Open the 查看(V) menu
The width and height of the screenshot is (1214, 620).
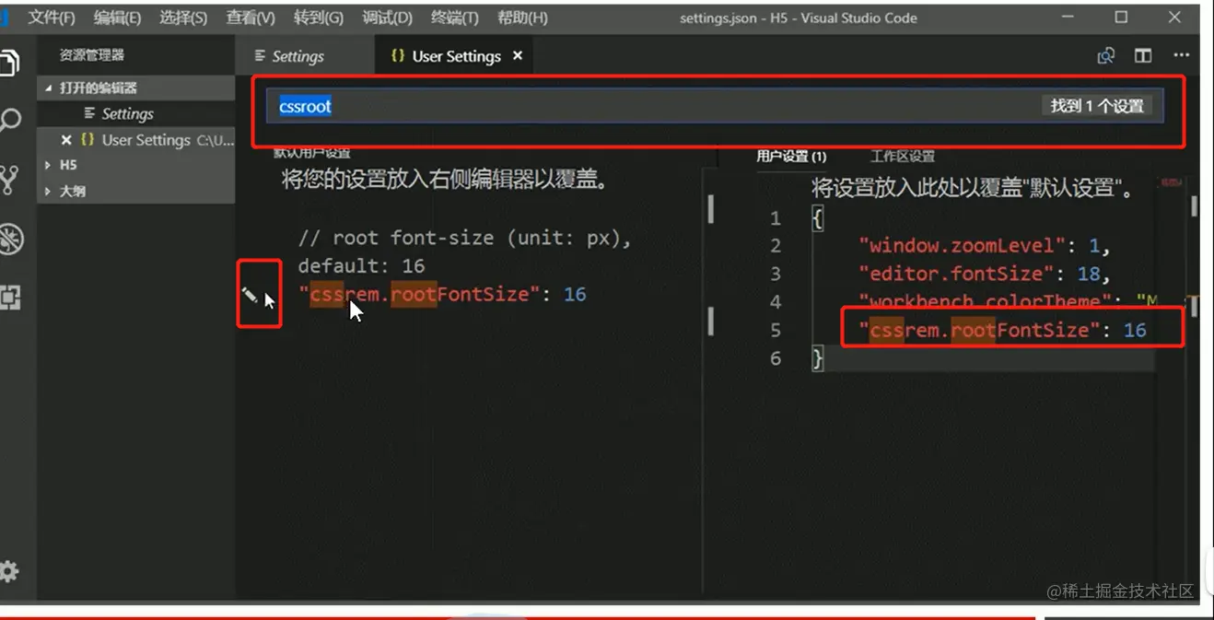click(251, 18)
